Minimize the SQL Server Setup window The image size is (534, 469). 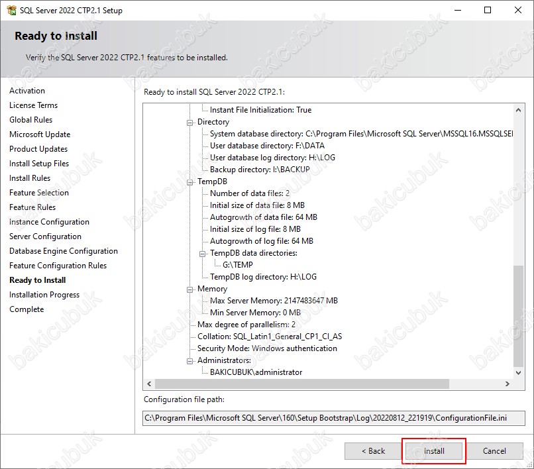pos(458,10)
